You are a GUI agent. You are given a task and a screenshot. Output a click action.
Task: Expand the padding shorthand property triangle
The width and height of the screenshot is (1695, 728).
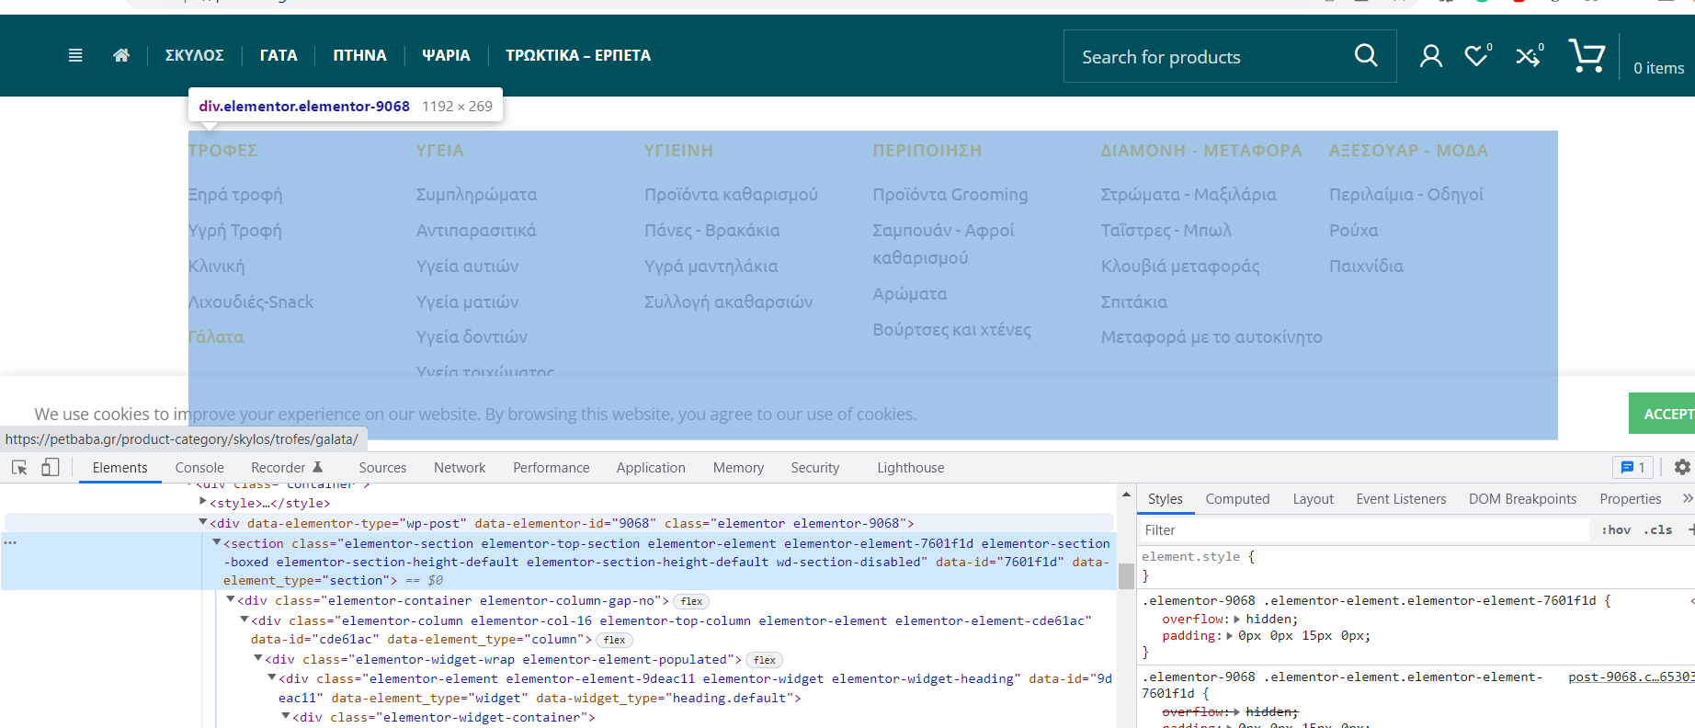pos(1231,635)
